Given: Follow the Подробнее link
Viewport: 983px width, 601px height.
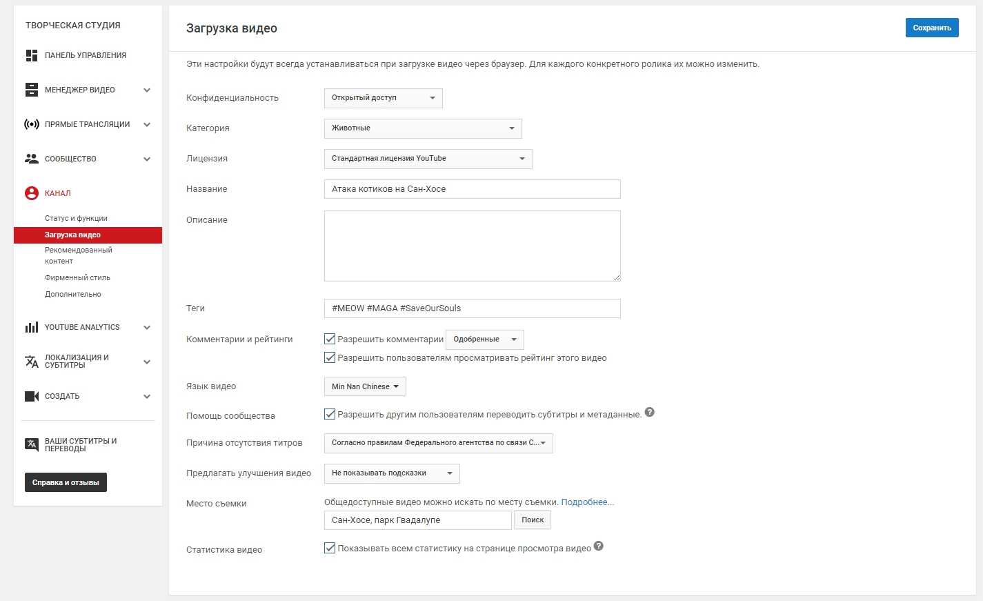Looking at the screenshot, I should (587, 502).
